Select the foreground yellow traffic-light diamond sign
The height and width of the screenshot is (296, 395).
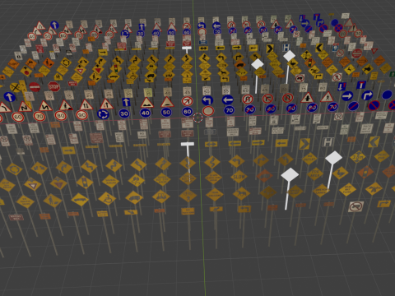click(x=85, y=182)
